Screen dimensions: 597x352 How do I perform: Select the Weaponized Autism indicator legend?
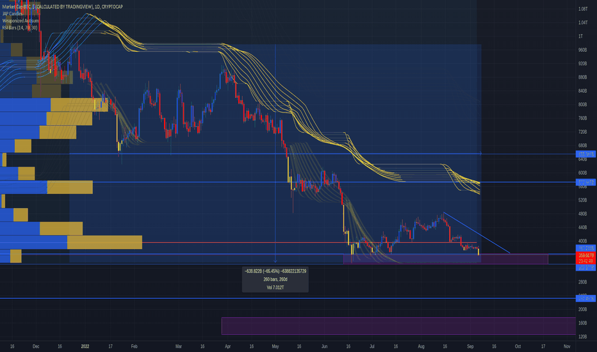[x=20, y=20]
